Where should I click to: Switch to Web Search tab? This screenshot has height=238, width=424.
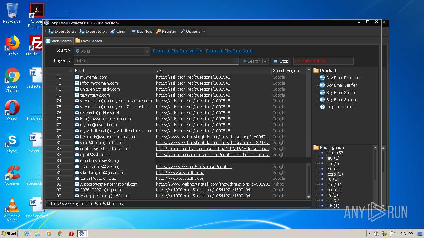(59, 41)
